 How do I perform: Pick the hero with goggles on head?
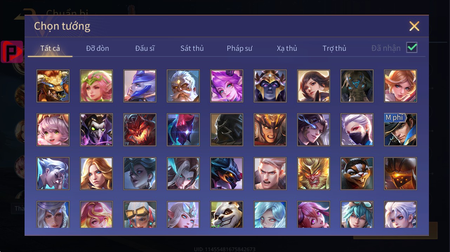click(140, 214)
